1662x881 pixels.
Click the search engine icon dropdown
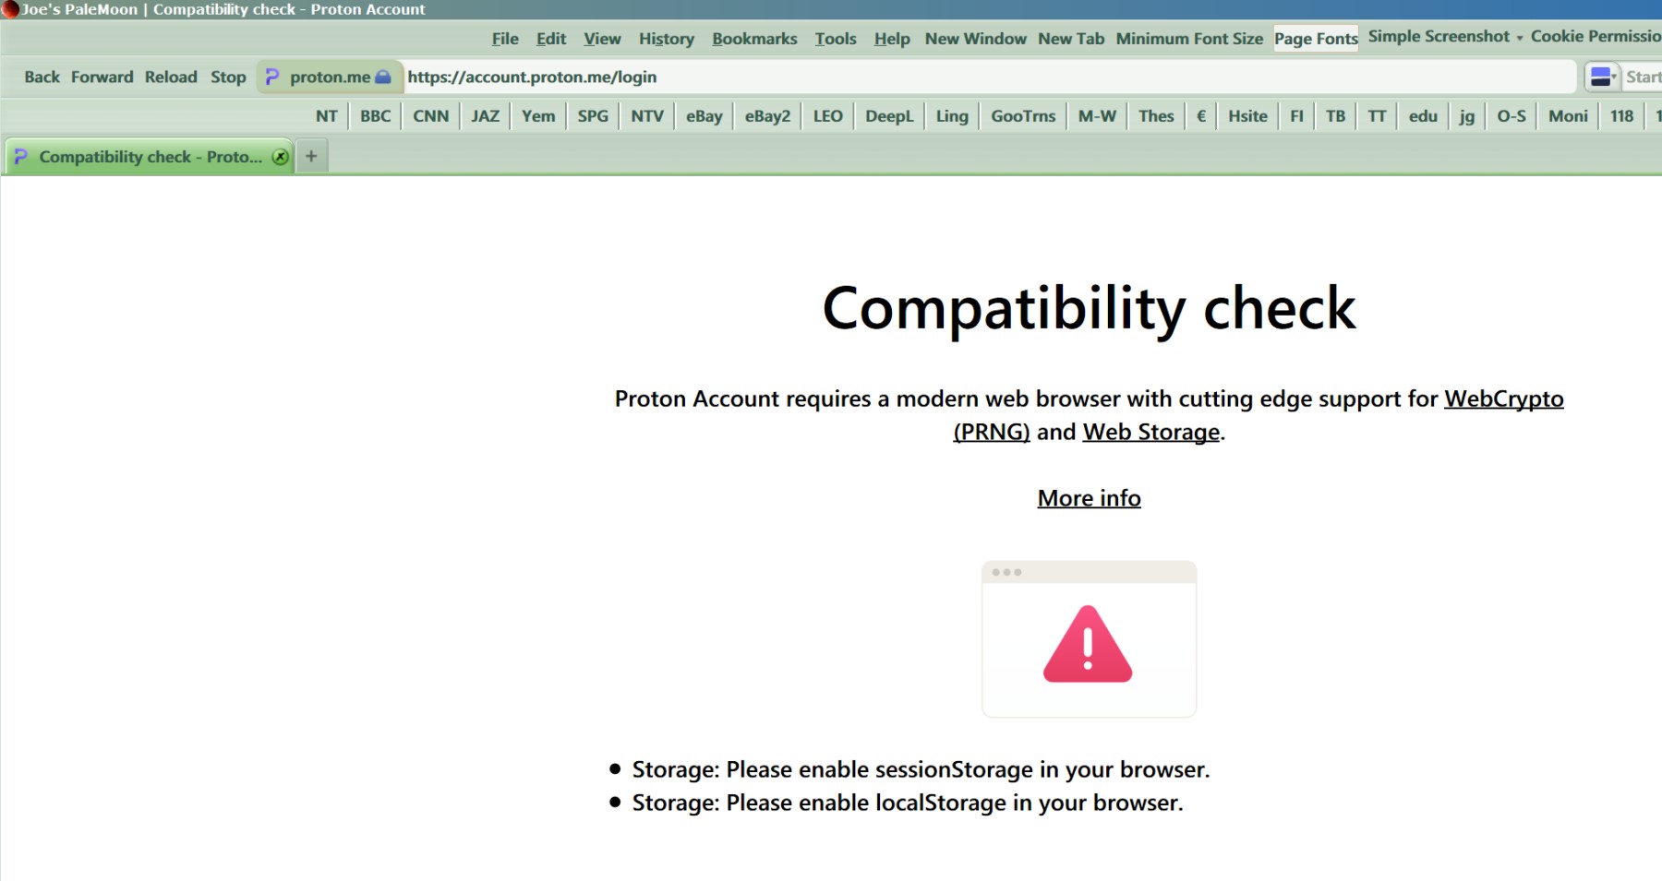[x=1603, y=77]
